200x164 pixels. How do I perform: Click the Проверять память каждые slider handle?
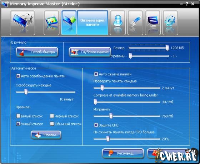pyautogui.click(x=102, y=88)
